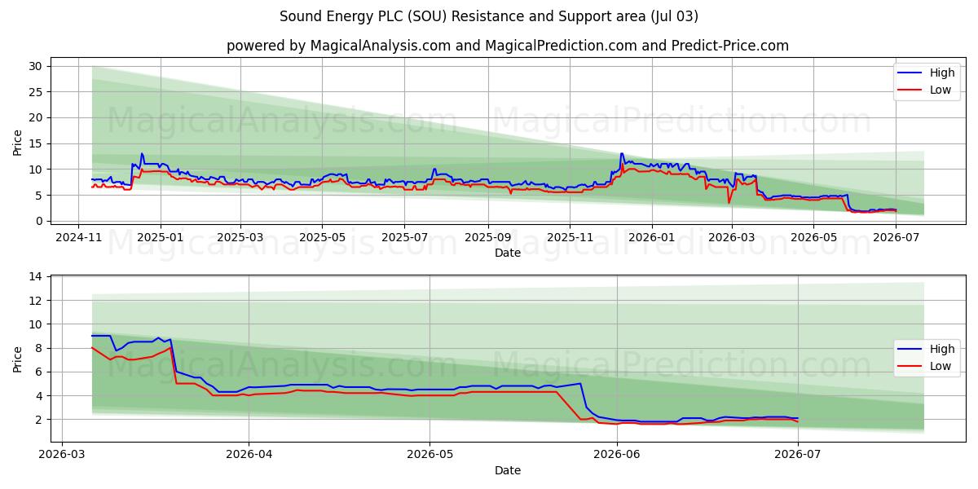Click the 'Price' y-axis label of bottom chart
This screenshot has width=978, height=489.
click(x=18, y=359)
